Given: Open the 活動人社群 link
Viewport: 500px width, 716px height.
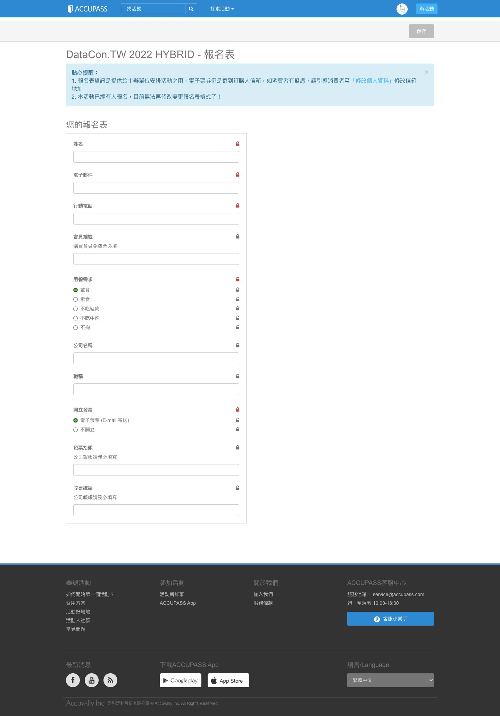Looking at the screenshot, I should pos(78,620).
